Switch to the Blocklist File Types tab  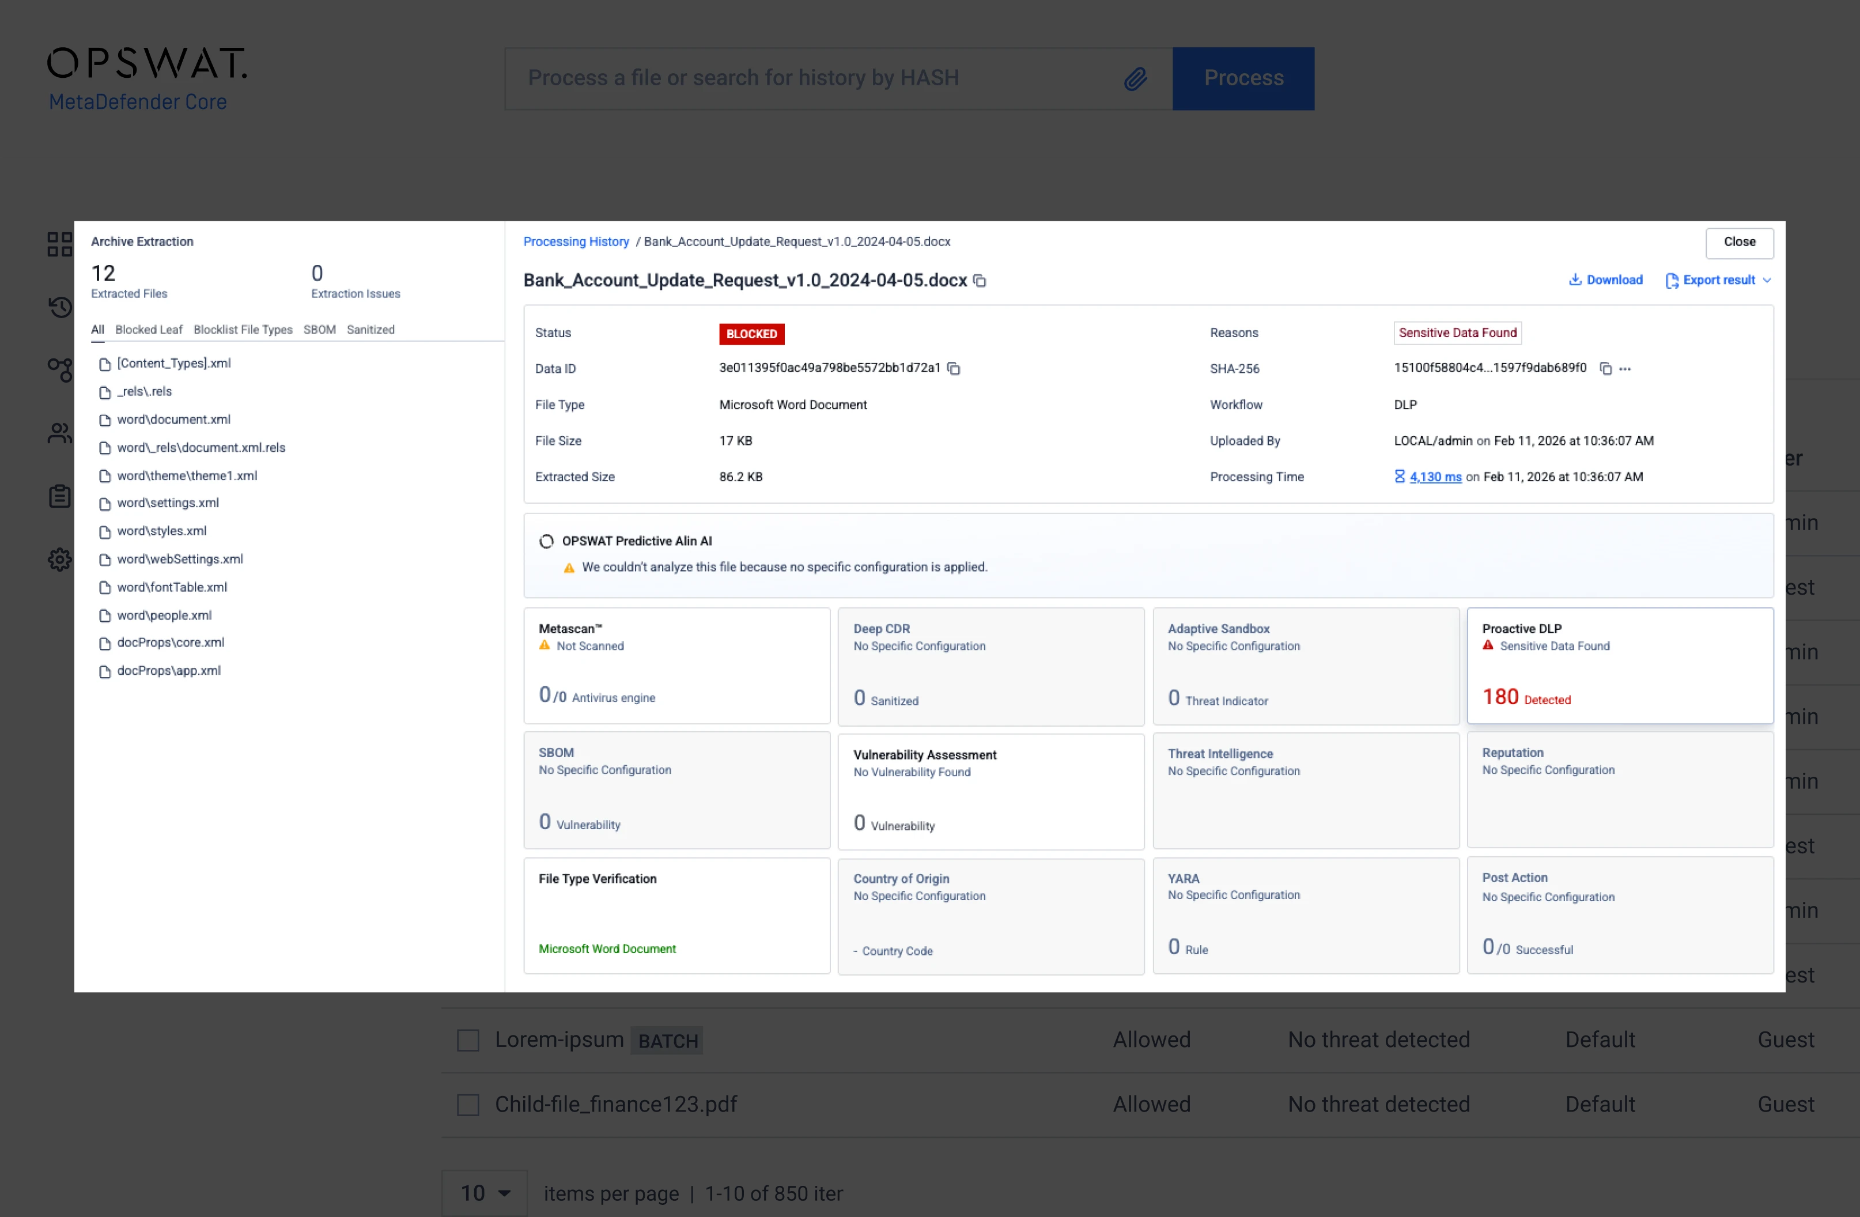242,329
